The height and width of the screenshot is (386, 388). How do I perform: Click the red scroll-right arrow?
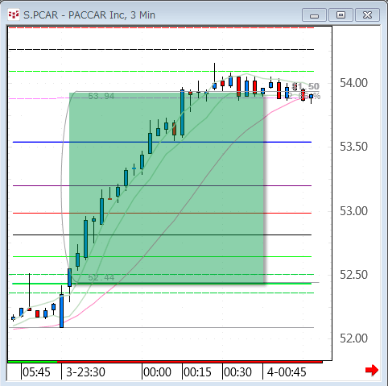372,370
